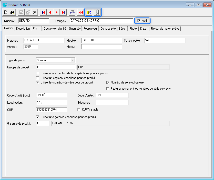Image resolution: width=214 pixels, height=180 pixels.
Task: Enable specific tax exception checkbox
Action: [x=37, y=73]
